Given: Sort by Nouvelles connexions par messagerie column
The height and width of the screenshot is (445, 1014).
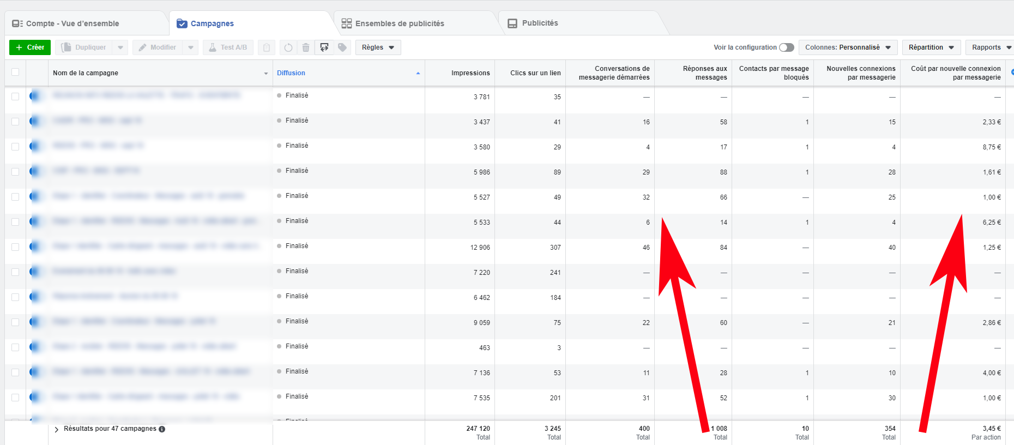Looking at the screenshot, I should click(x=861, y=73).
